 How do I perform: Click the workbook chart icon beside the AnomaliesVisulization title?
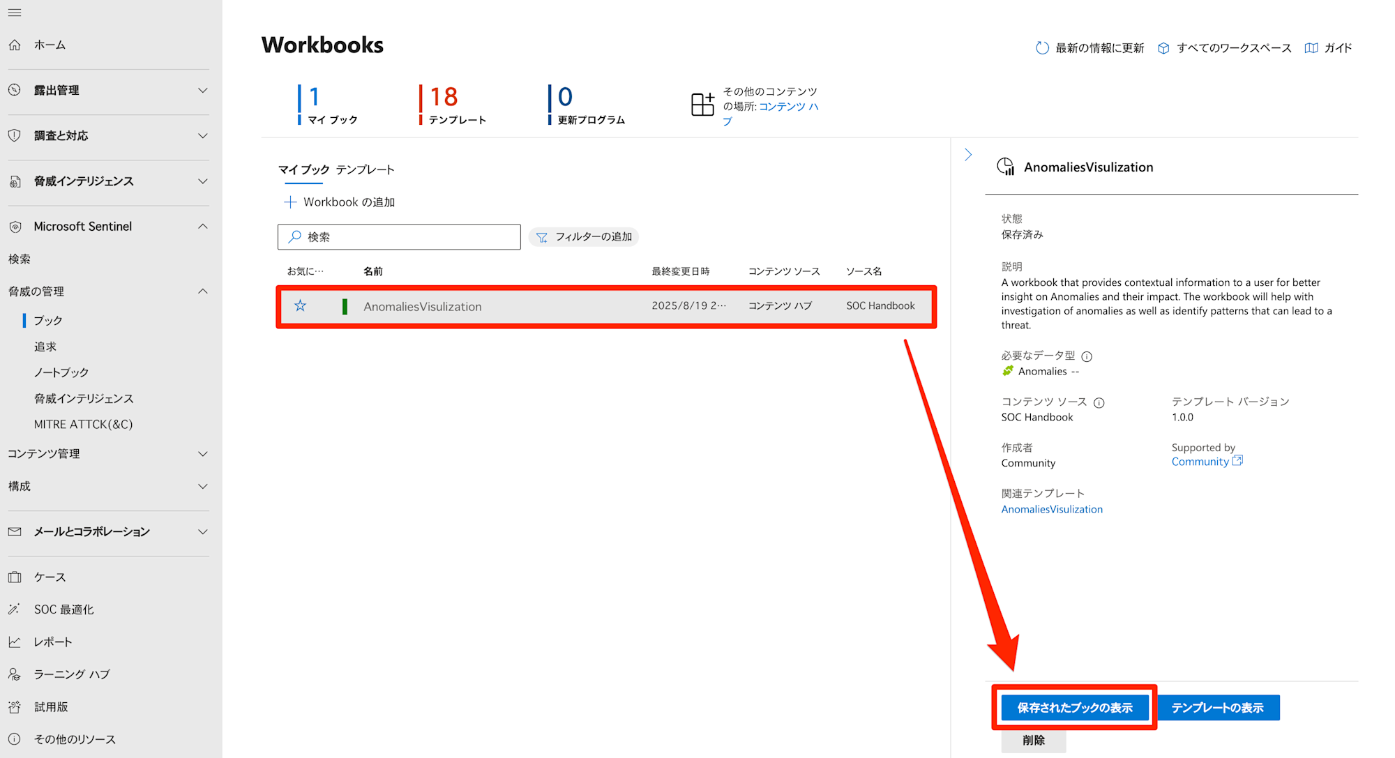[x=1006, y=167]
